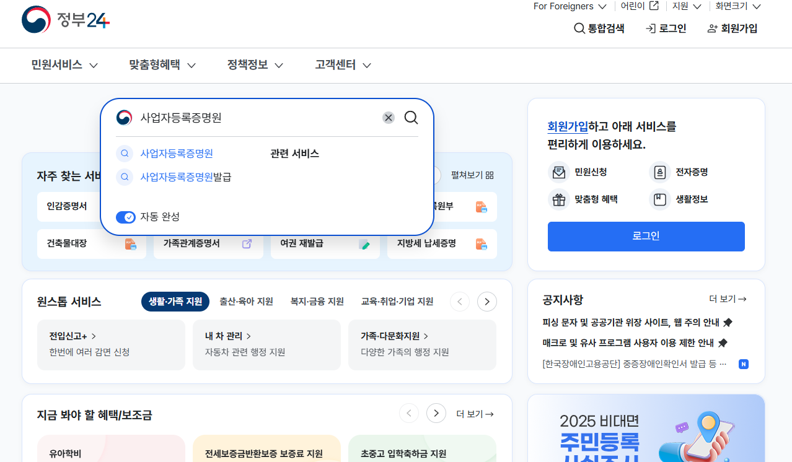Show next 혜택/보조금 cards arrow
The height and width of the screenshot is (462, 792).
click(436, 413)
